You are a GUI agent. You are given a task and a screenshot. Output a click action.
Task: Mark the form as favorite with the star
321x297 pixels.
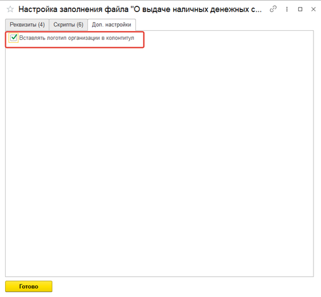(x=10, y=9)
